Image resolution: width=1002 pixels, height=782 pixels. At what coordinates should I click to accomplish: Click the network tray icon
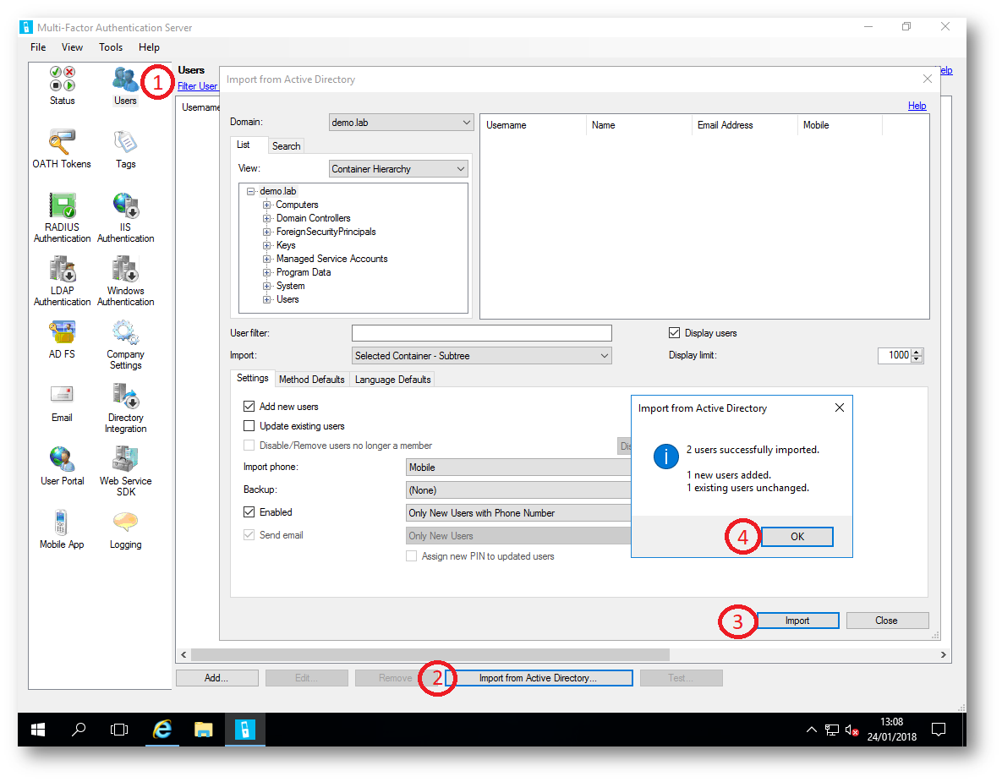pos(832,730)
